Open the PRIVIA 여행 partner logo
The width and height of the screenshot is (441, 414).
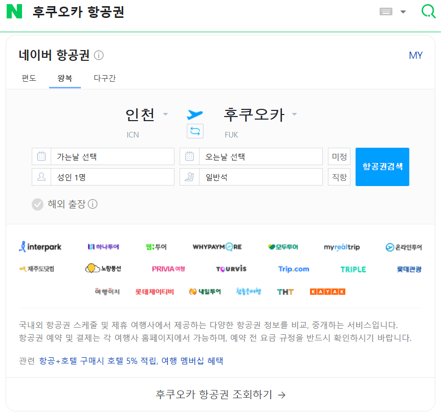[168, 269]
